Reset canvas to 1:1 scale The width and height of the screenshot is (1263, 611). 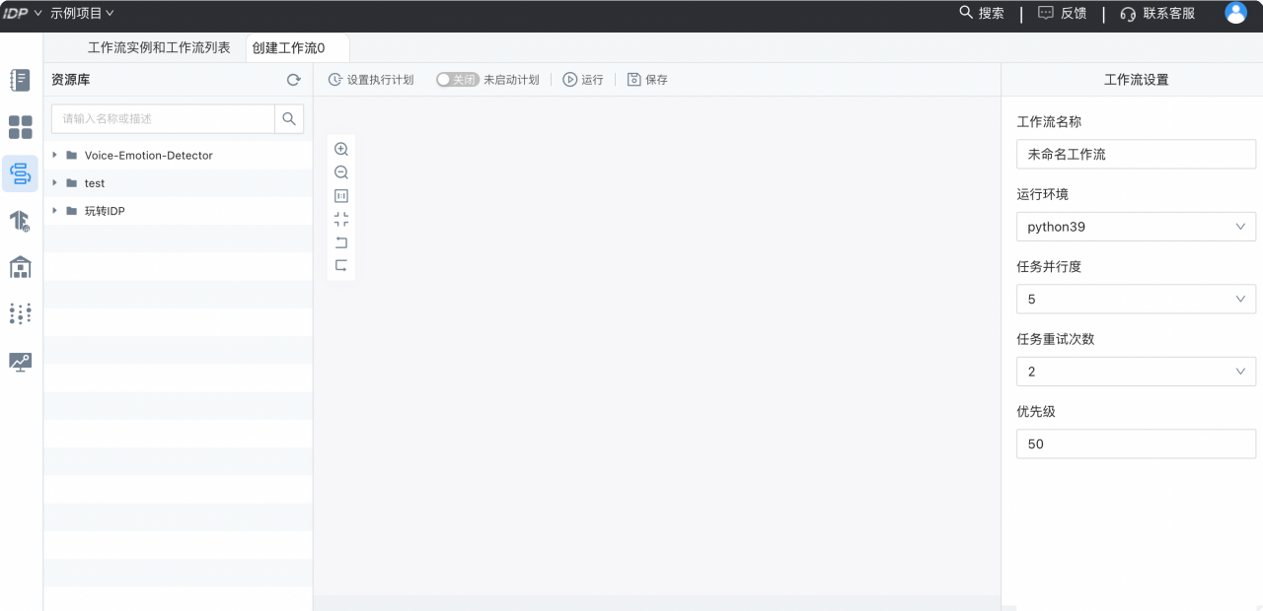[x=341, y=196]
